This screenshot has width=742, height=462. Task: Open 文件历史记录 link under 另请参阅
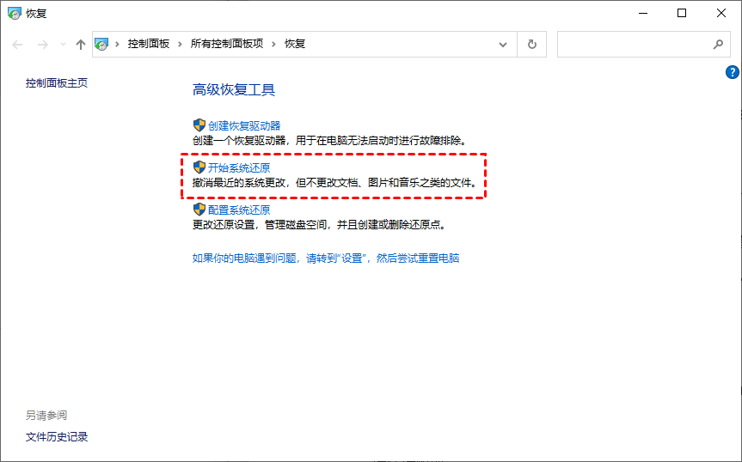click(57, 436)
